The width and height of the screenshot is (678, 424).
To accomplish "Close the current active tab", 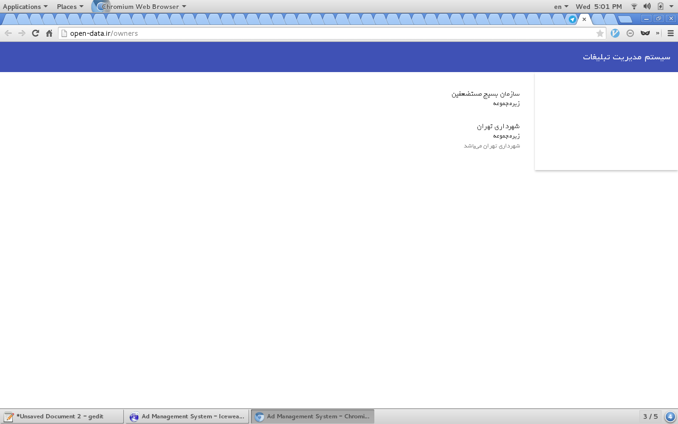I will tap(584, 19).
